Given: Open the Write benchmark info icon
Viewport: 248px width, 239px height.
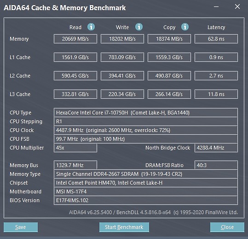Looking at the screenshot, I should [139, 27].
